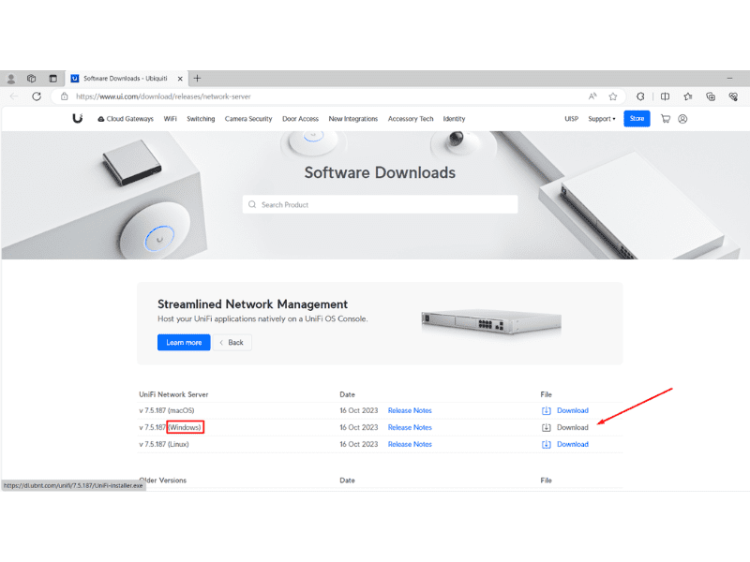Viewport: 750px width, 562px height.
Task: Open the Support dropdown menu
Action: click(x=601, y=119)
